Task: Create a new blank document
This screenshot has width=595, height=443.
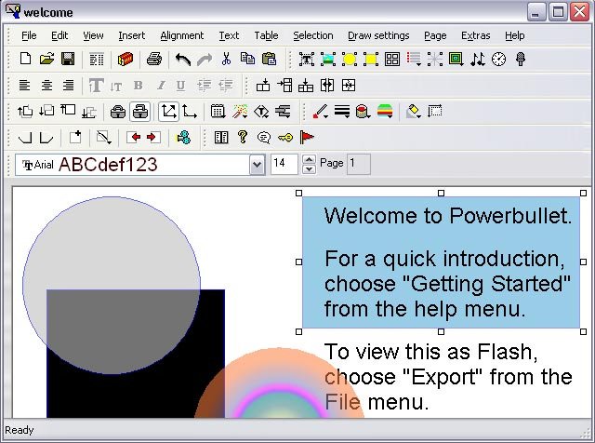Action: pyautogui.click(x=25, y=60)
